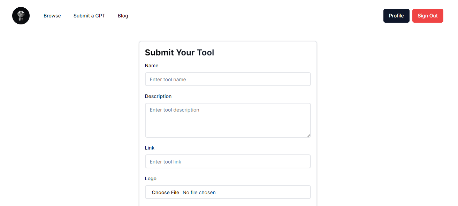Click the Logo field label
Image resolution: width=458 pixels, height=206 pixels.
tap(151, 178)
